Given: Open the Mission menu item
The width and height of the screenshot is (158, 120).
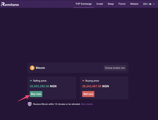Looking at the screenshot, I should click(x=134, y=4).
